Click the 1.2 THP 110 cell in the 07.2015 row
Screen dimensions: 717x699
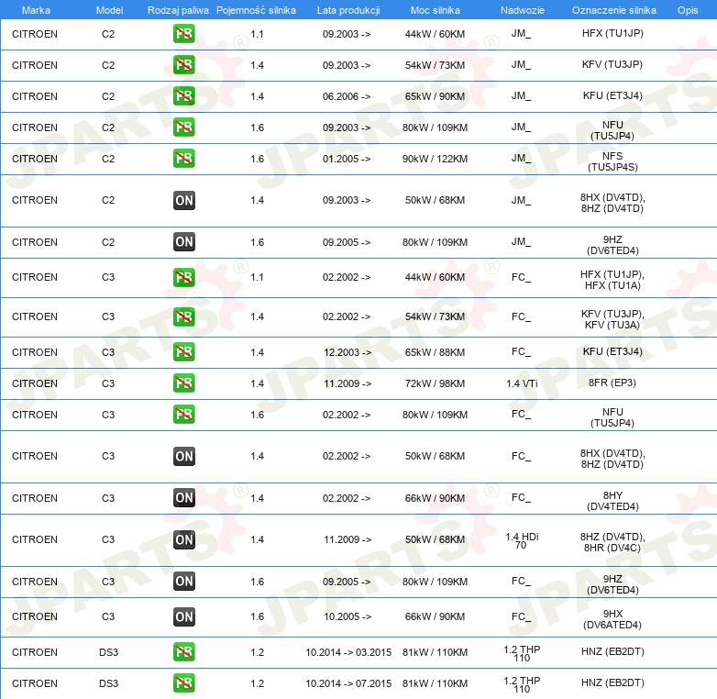pos(522,685)
